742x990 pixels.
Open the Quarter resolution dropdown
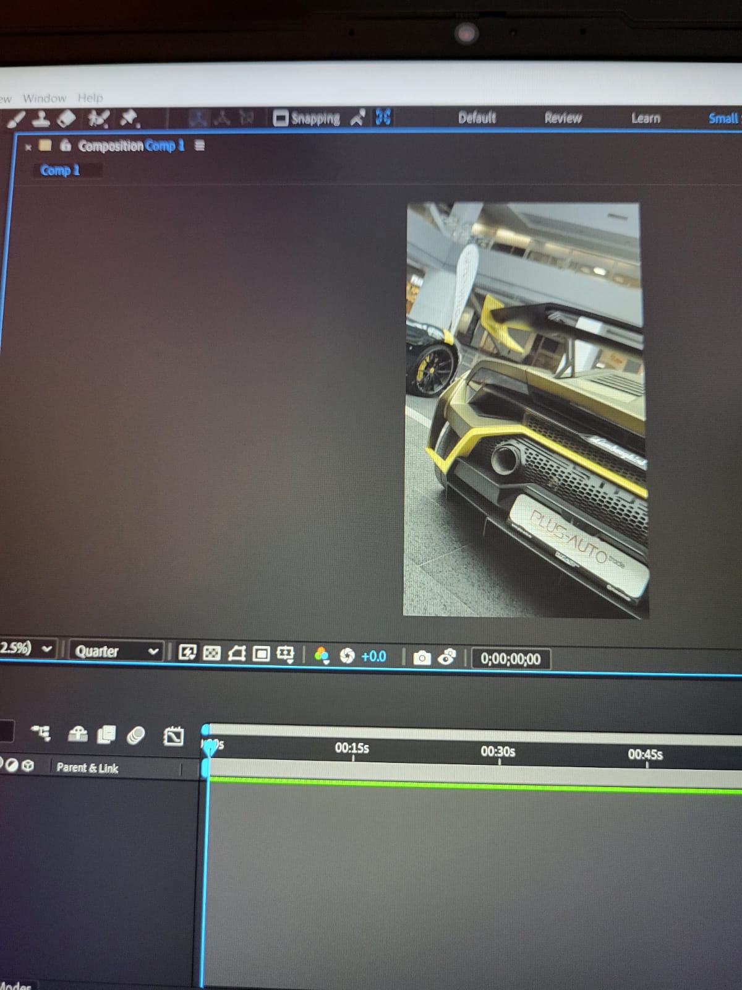point(116,651)
